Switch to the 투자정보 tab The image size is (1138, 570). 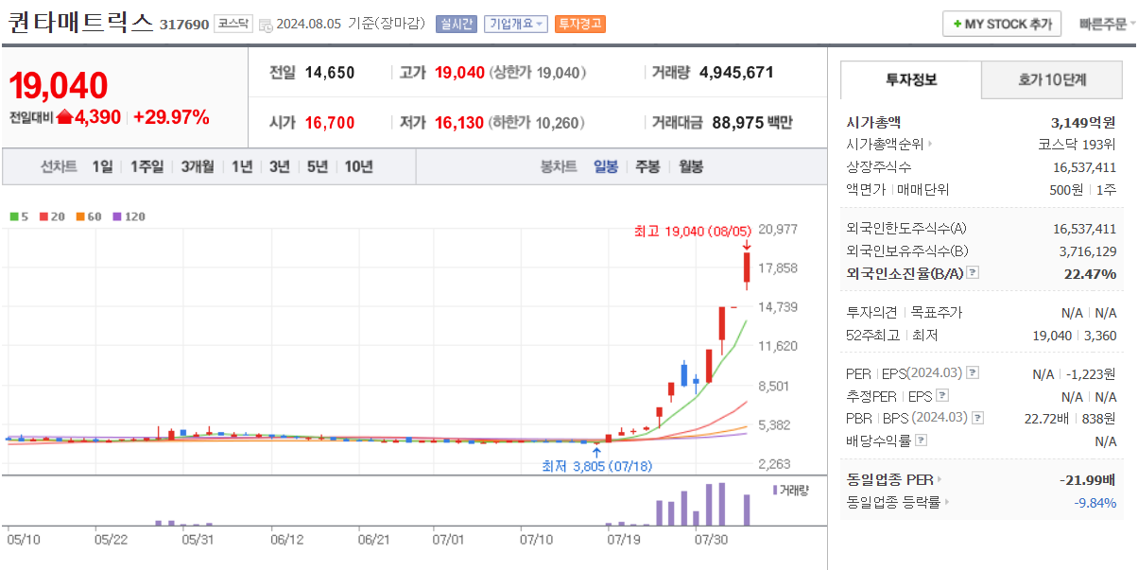[x=910, y=79]
